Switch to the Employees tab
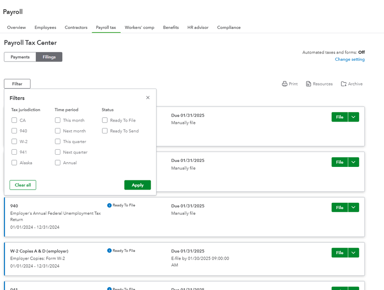This screenshot has height=290, width=384. tap(45, 28)
